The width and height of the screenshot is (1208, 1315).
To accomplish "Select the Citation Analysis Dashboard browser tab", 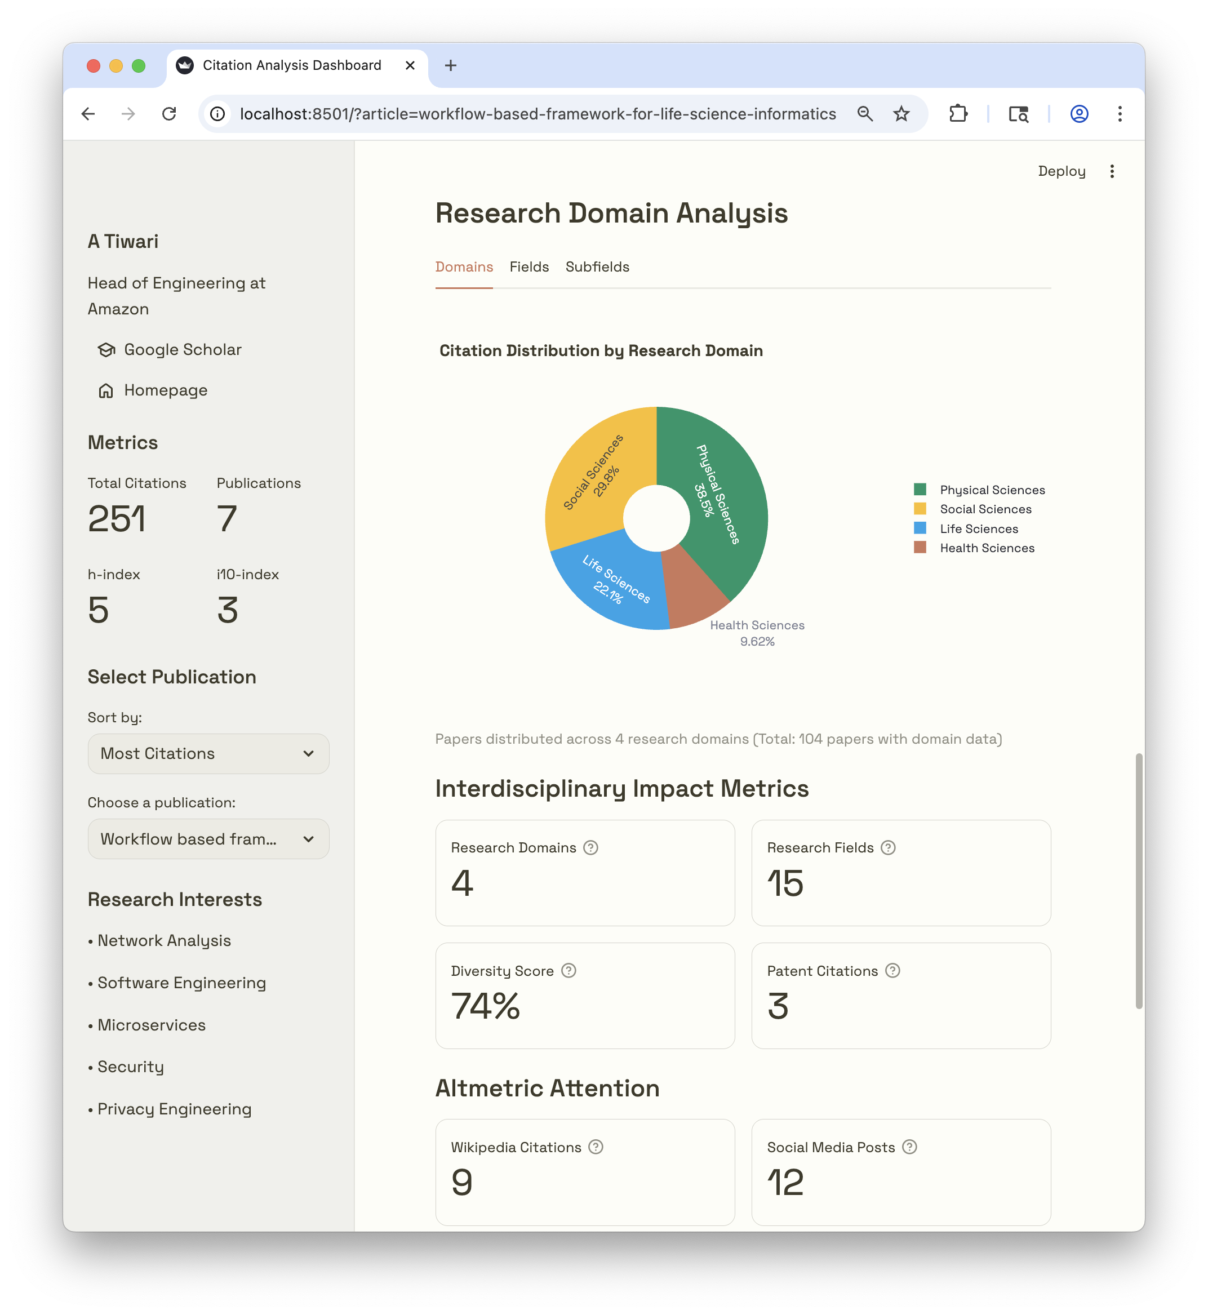I will [x=297, y=65].
